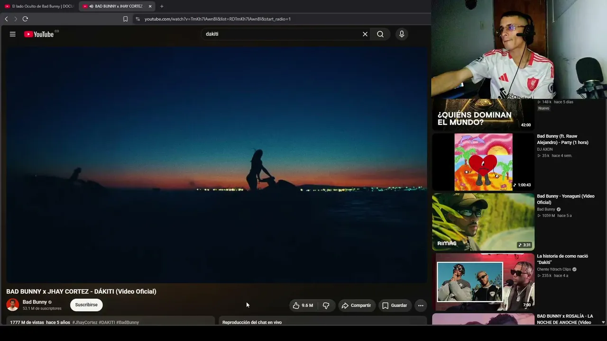Click the DÁKITI video player
Image resolution: width=607 pixels, height=341 pixels.
click(x=217, y=164)
